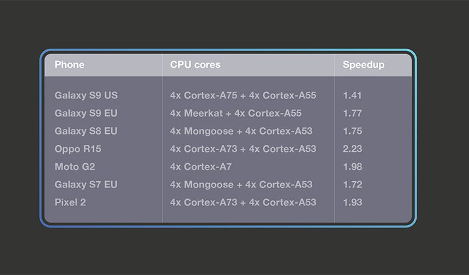Click the Moto G2 phone cell
The image size is (469, 275).
[x=75, y=167]
